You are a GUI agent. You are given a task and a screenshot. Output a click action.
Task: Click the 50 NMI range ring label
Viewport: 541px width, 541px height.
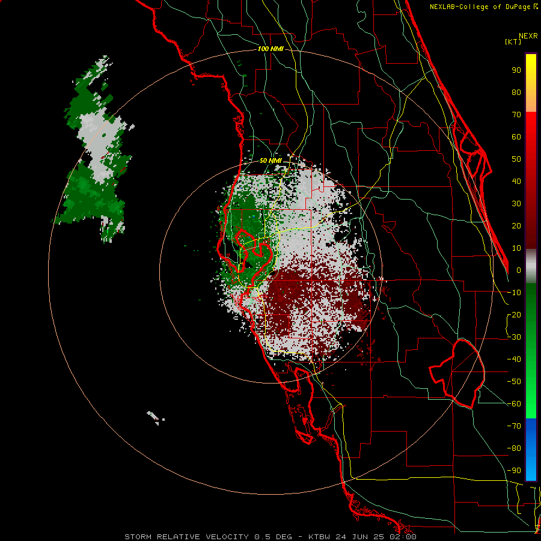point(270,160)
